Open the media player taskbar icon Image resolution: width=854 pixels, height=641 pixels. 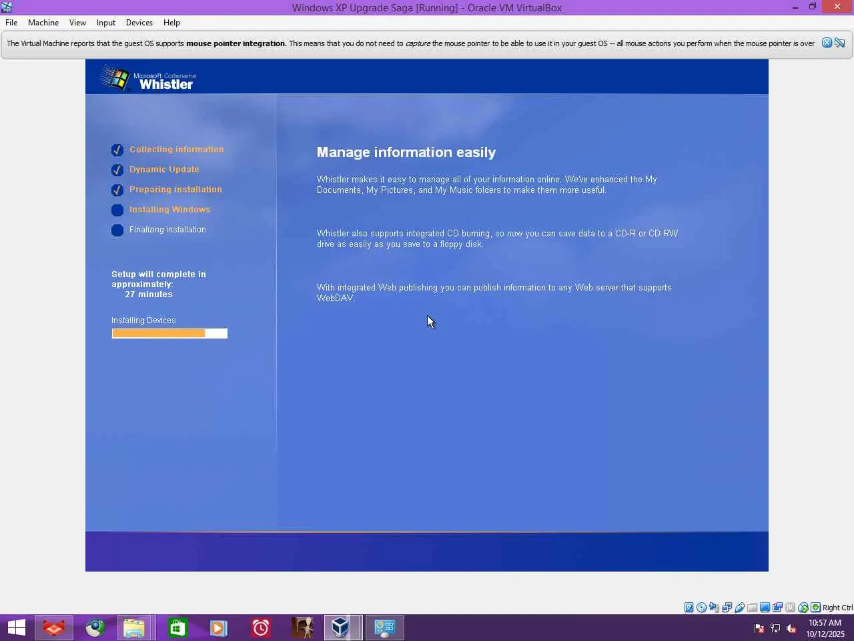click(218, 628)
